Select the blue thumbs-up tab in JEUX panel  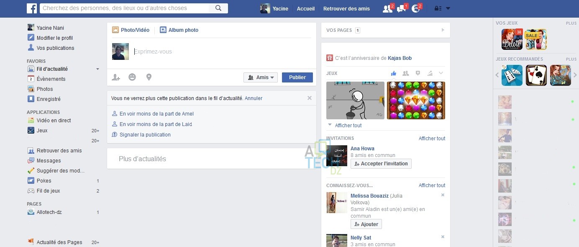tap(393, 73)
